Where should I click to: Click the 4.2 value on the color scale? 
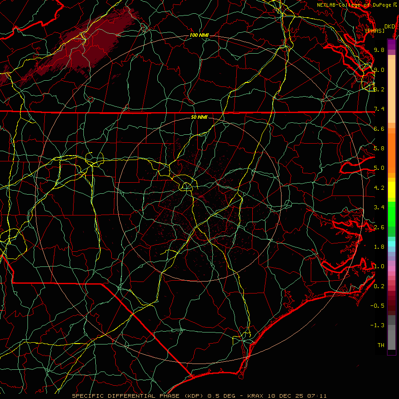coord(379,188)
